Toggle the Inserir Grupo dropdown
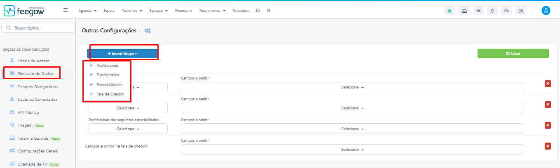 [x=122, y=54]
